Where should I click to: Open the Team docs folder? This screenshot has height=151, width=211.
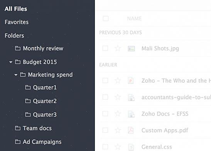[37, 128]
